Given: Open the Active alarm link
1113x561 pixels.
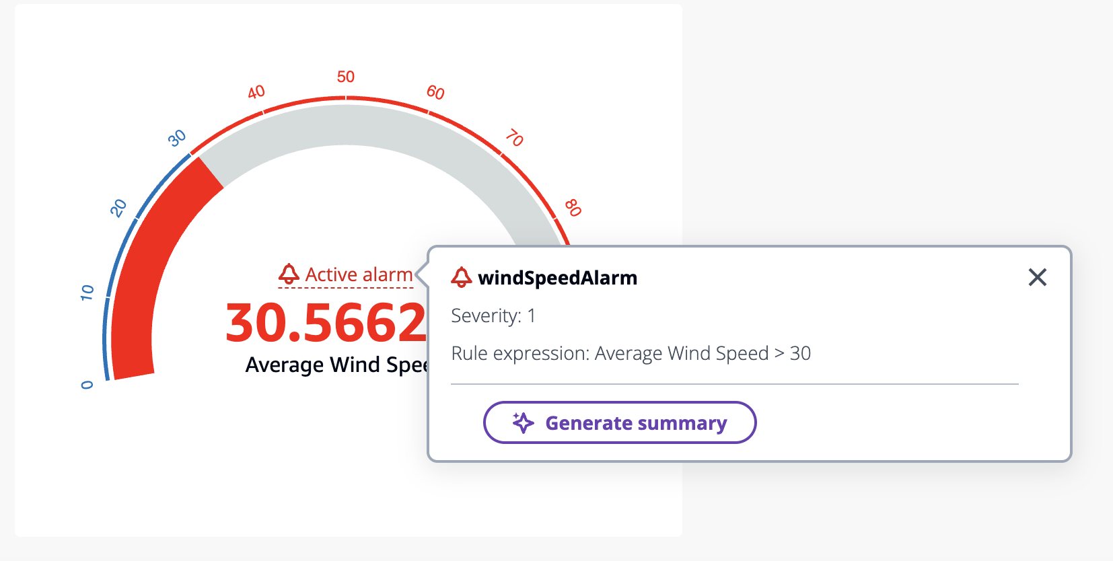Looking at the screenshot, I should pyautogui.click(x=358, y=274).
